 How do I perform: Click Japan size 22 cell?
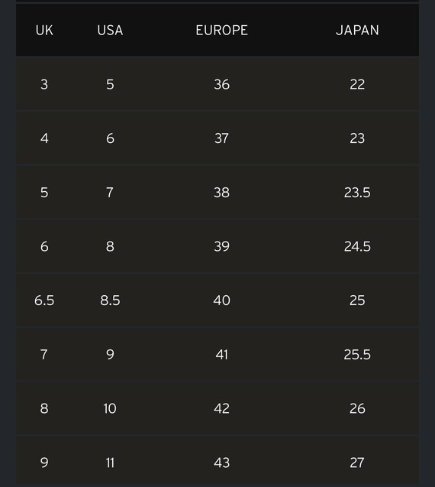(x=357, y=84)
